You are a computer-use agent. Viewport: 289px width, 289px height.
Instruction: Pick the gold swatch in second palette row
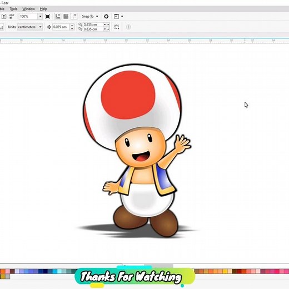click(x=3, y=276)
